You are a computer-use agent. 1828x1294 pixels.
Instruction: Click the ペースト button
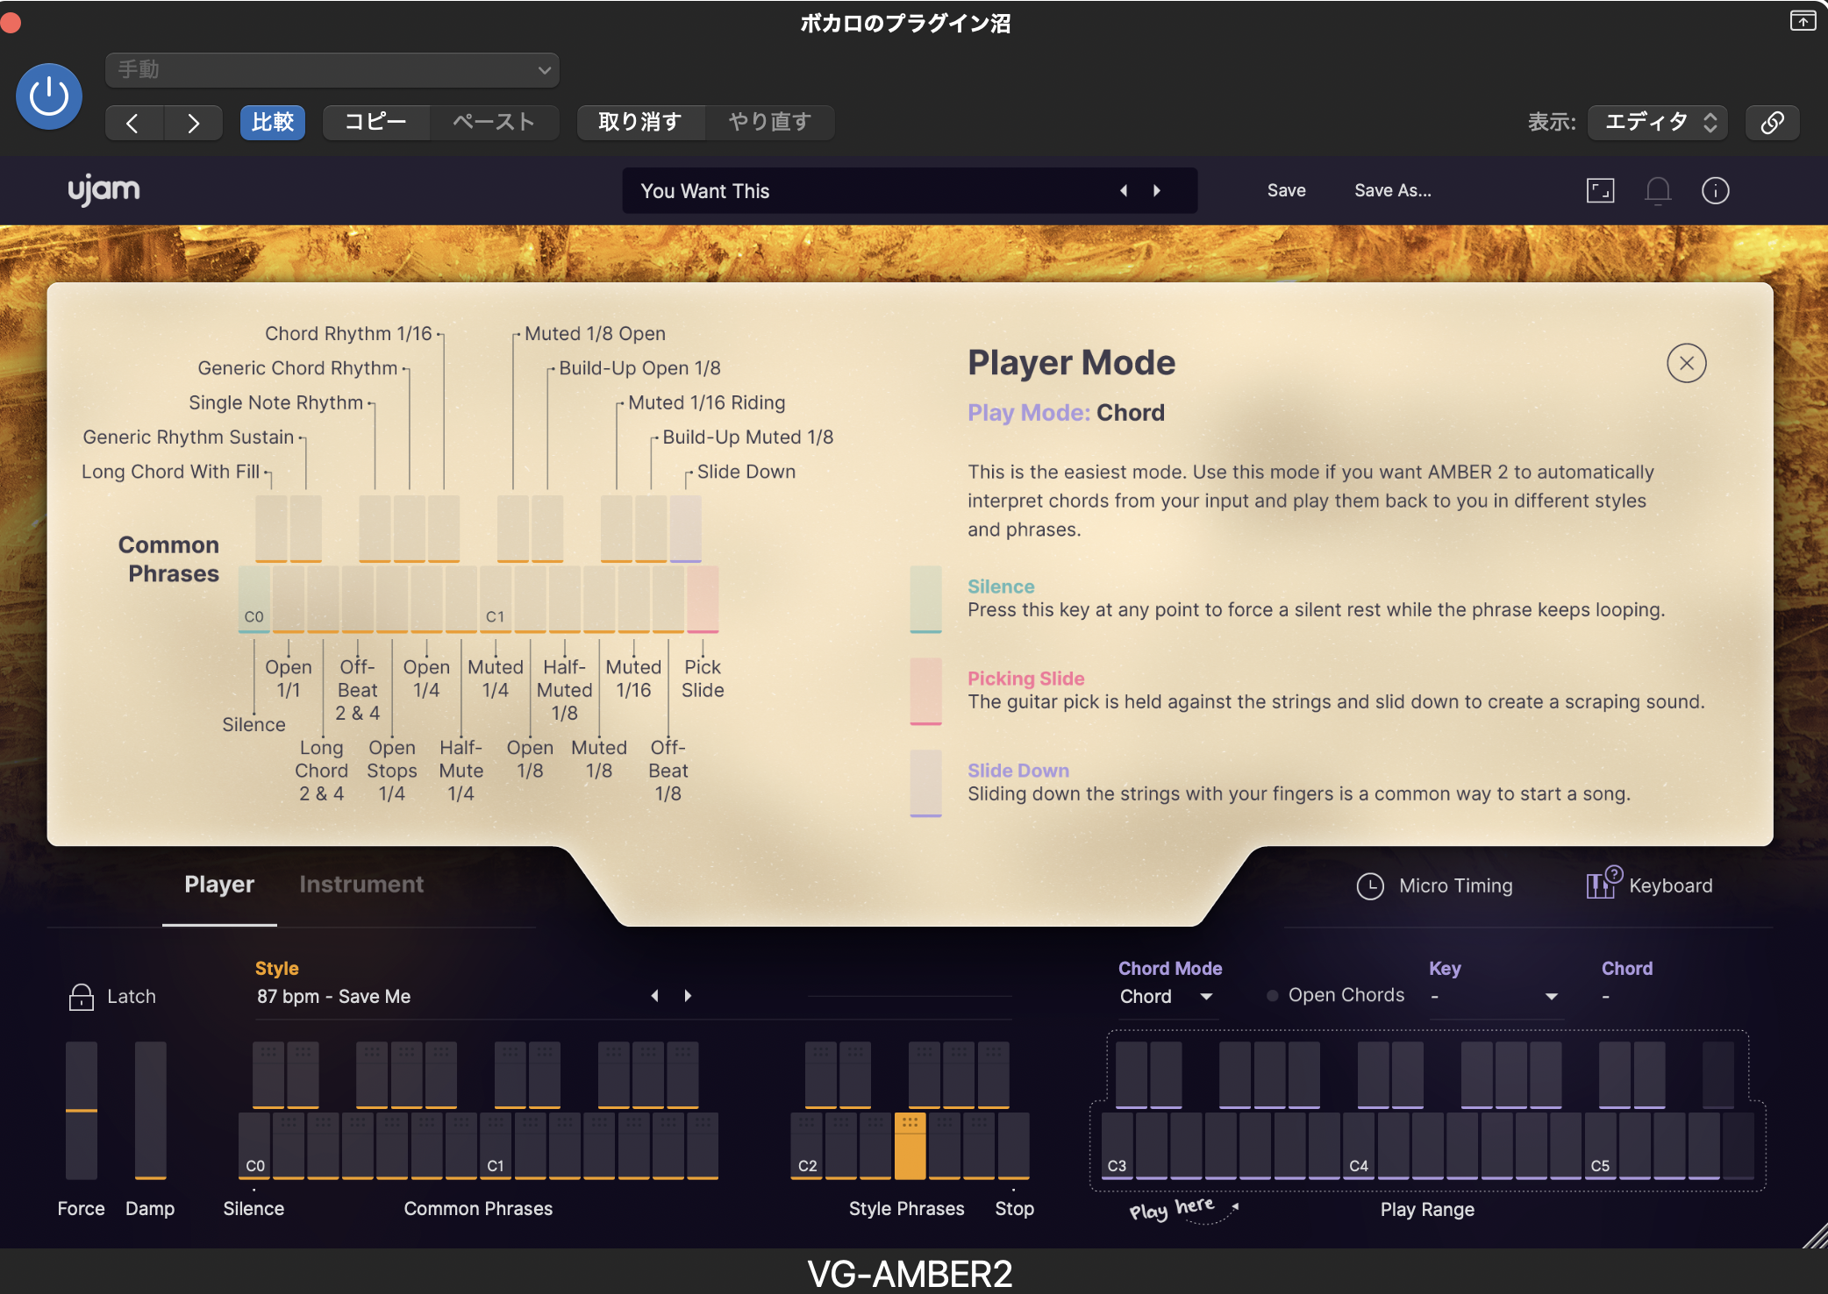click(494, 122)
